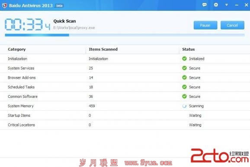Screen dimensions: 250x167
Task: Click the value 14 in Browser Add-ons row
Action: pyautogui.click(x=91, y=77)
